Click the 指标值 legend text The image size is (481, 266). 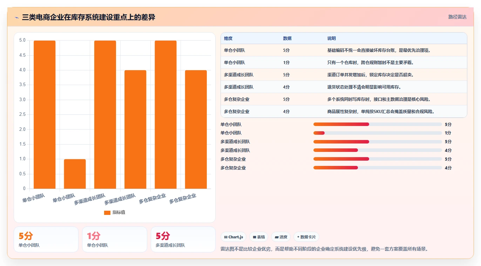coord(119,212)
